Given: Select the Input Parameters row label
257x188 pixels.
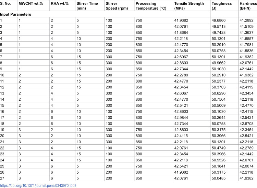Looking at the screenshot, I should [15, 14].
